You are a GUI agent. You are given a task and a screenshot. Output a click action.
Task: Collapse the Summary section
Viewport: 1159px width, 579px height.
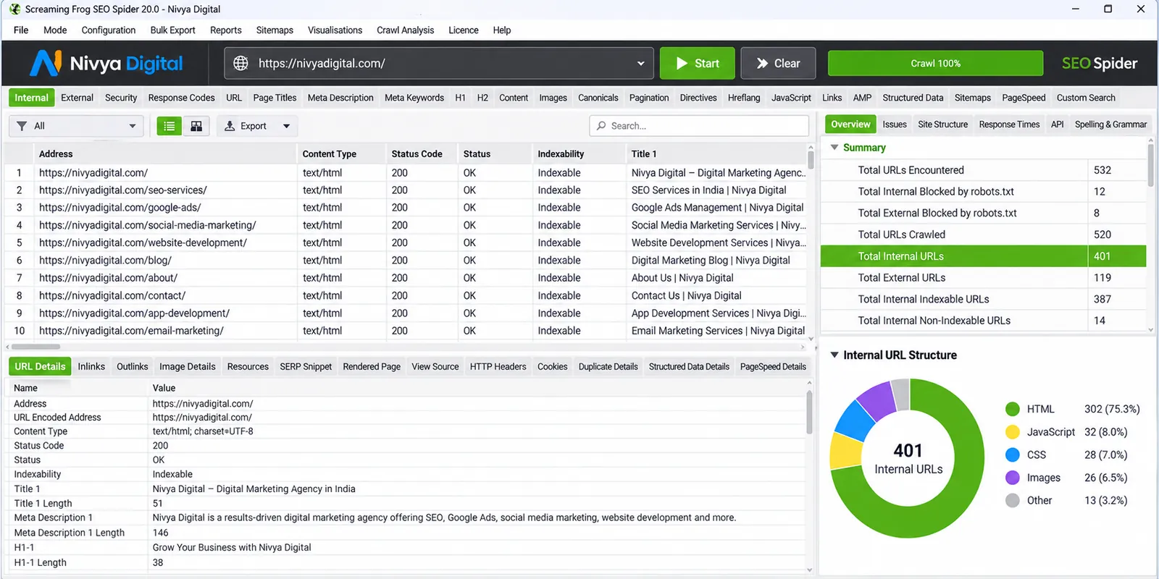point(834,148)
